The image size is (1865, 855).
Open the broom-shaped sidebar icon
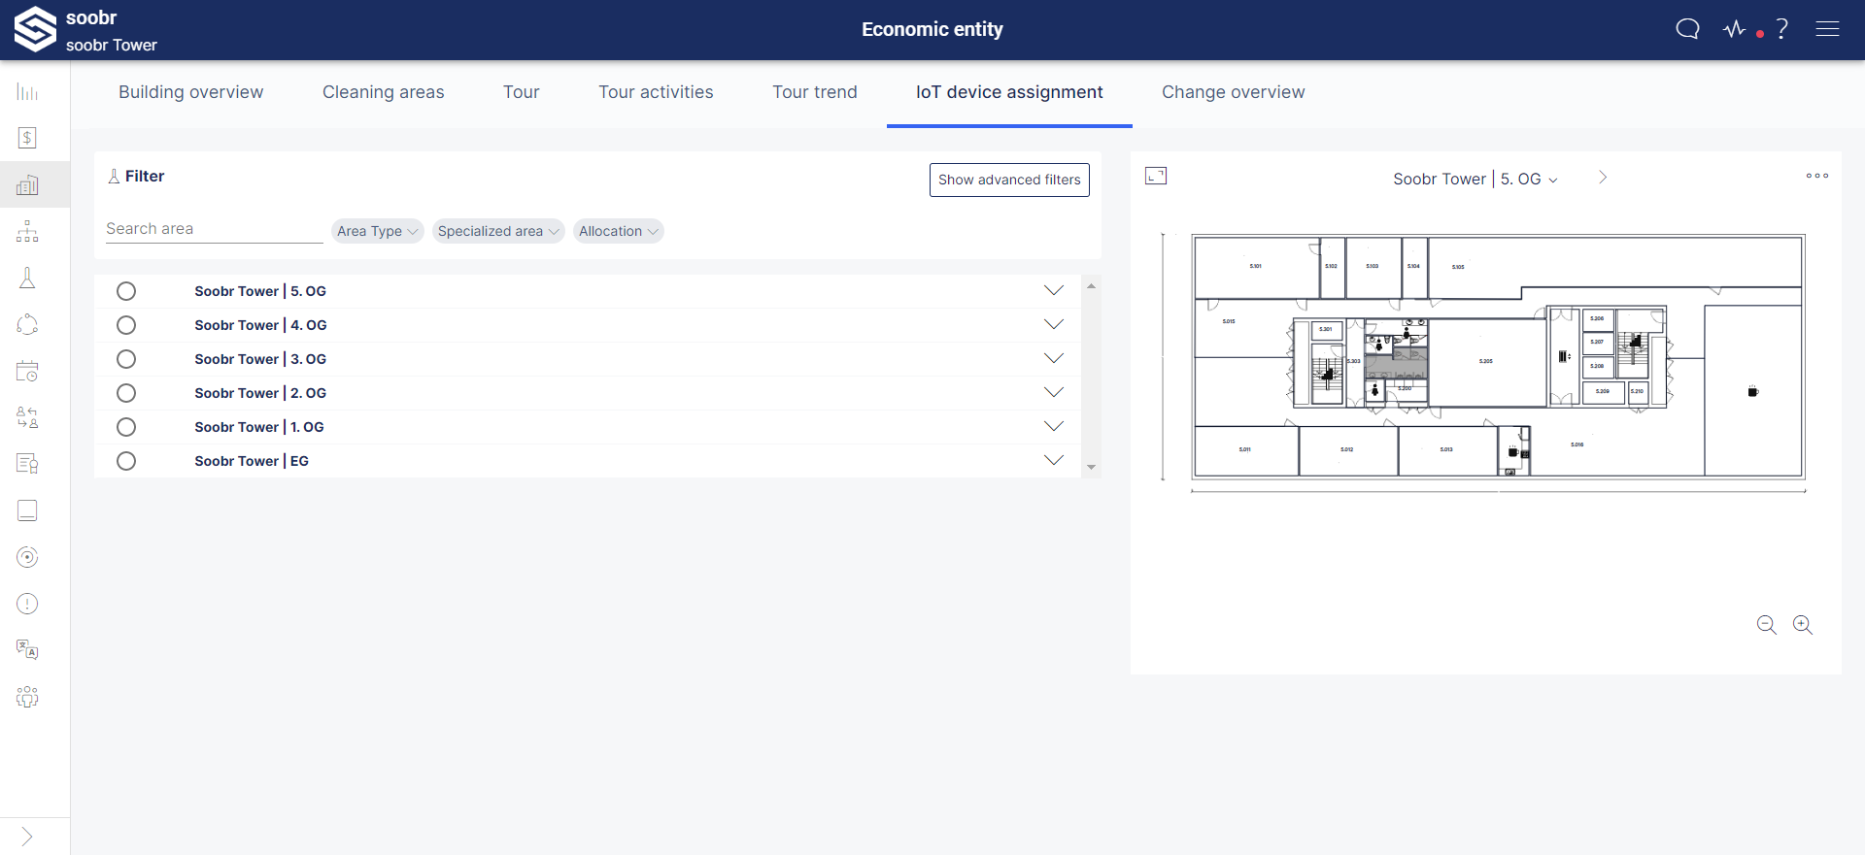[27, 278]
